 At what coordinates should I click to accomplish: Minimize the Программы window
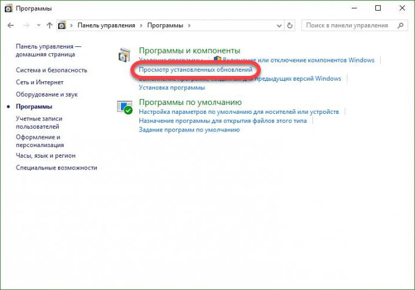[x=354, y=8]
